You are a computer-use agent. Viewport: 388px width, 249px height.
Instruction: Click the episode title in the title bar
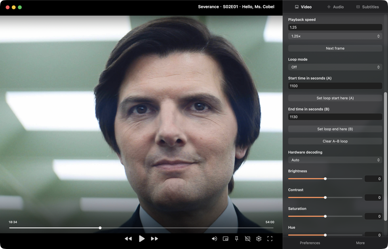[x=236, y=7]
